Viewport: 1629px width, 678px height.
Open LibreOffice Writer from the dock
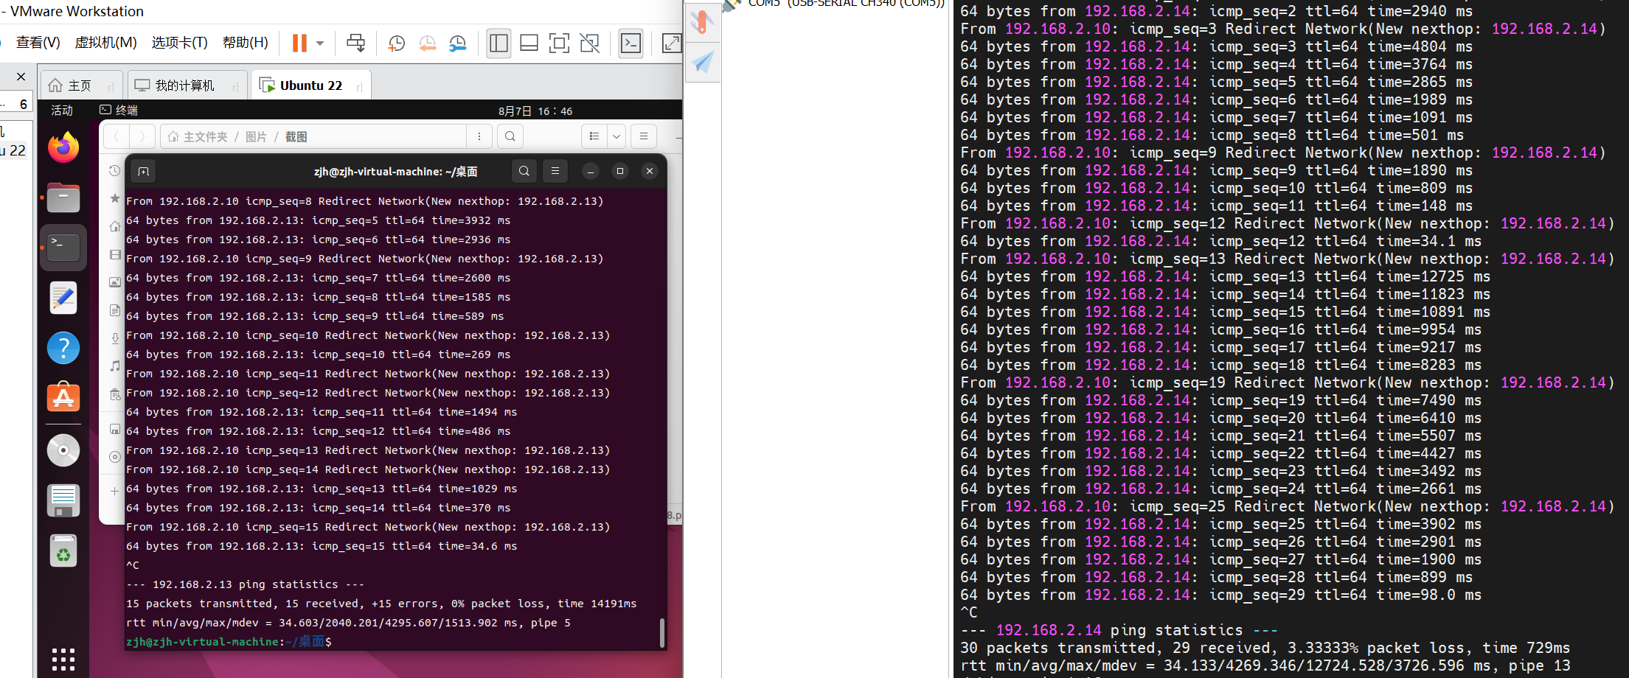click(x=63, y=298)
